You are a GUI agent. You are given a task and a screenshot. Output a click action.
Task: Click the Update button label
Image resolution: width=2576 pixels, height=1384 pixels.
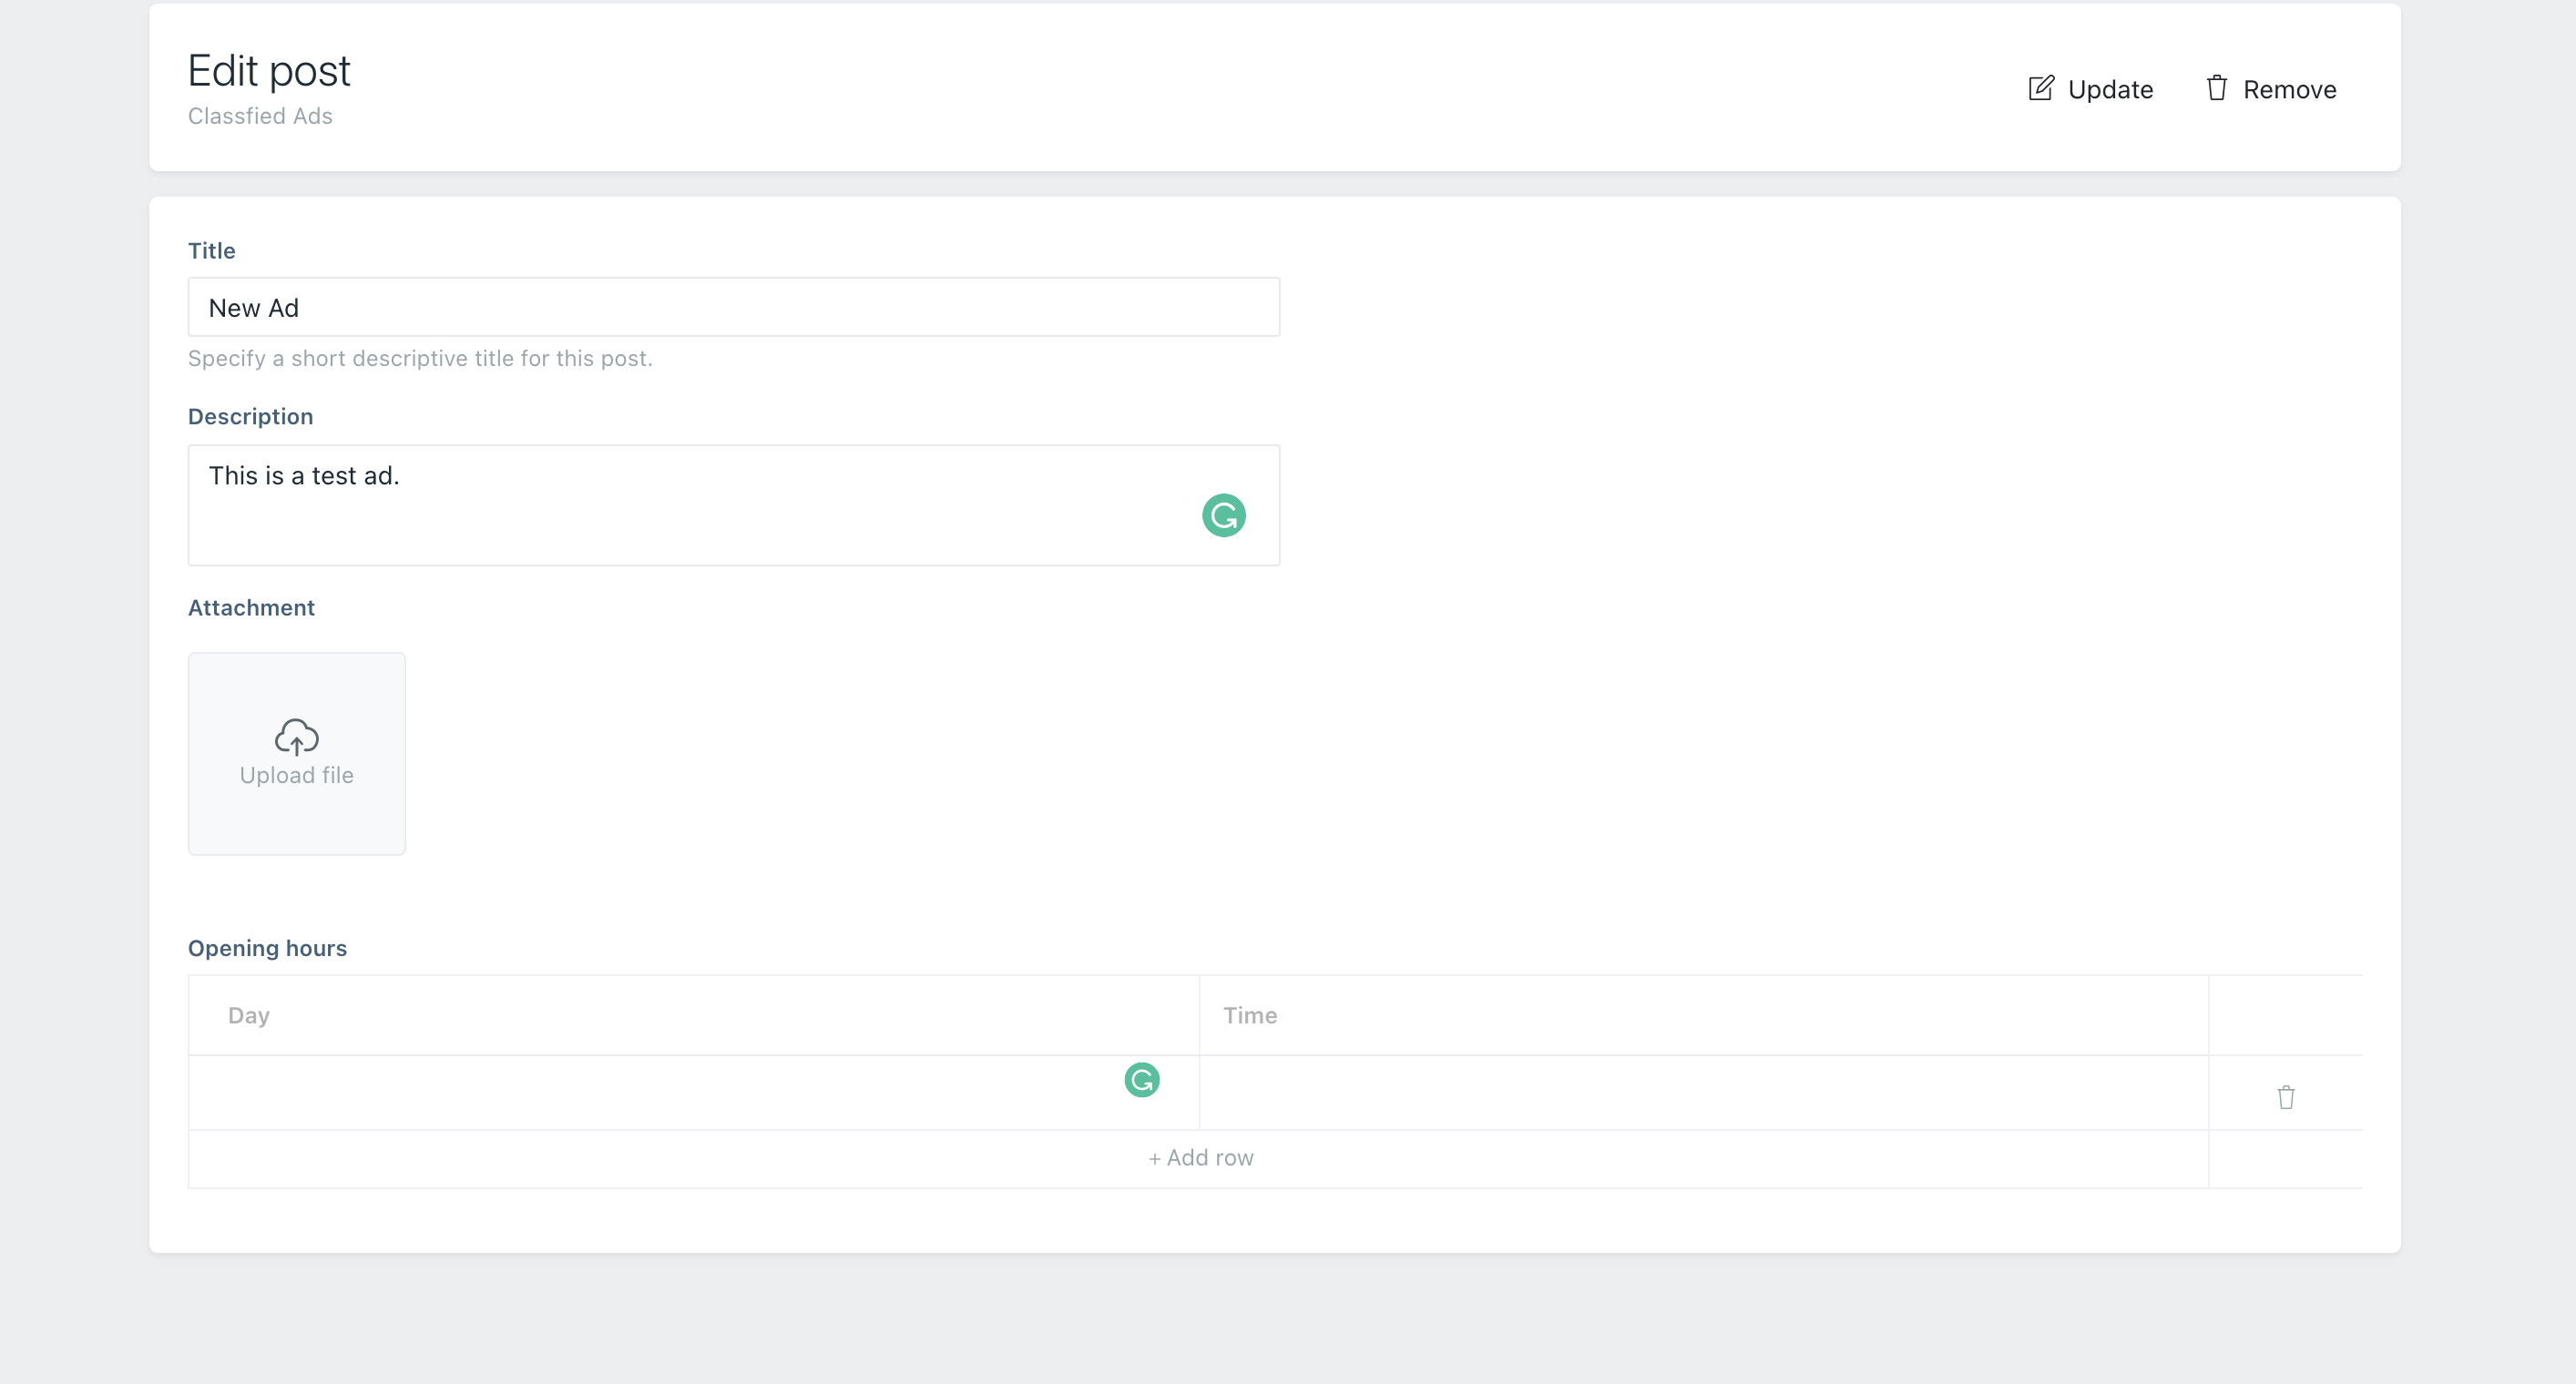tap(2110, 90)
